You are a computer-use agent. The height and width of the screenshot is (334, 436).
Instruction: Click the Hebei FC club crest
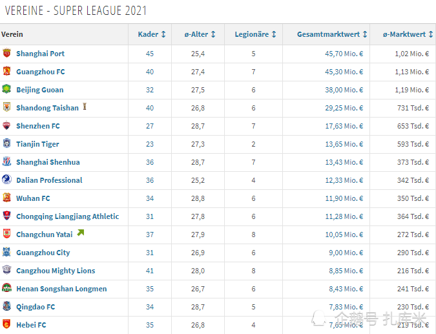tap(6, 324)
